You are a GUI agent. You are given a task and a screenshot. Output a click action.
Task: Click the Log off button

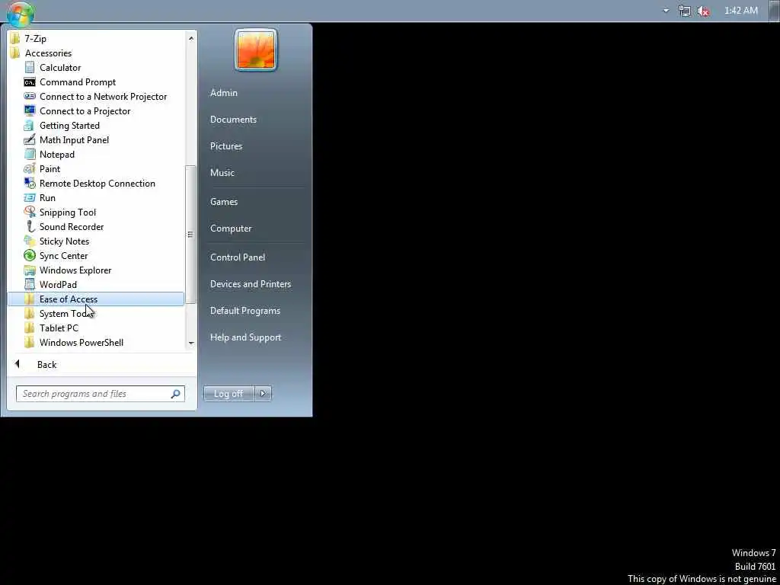coord(229,394)
